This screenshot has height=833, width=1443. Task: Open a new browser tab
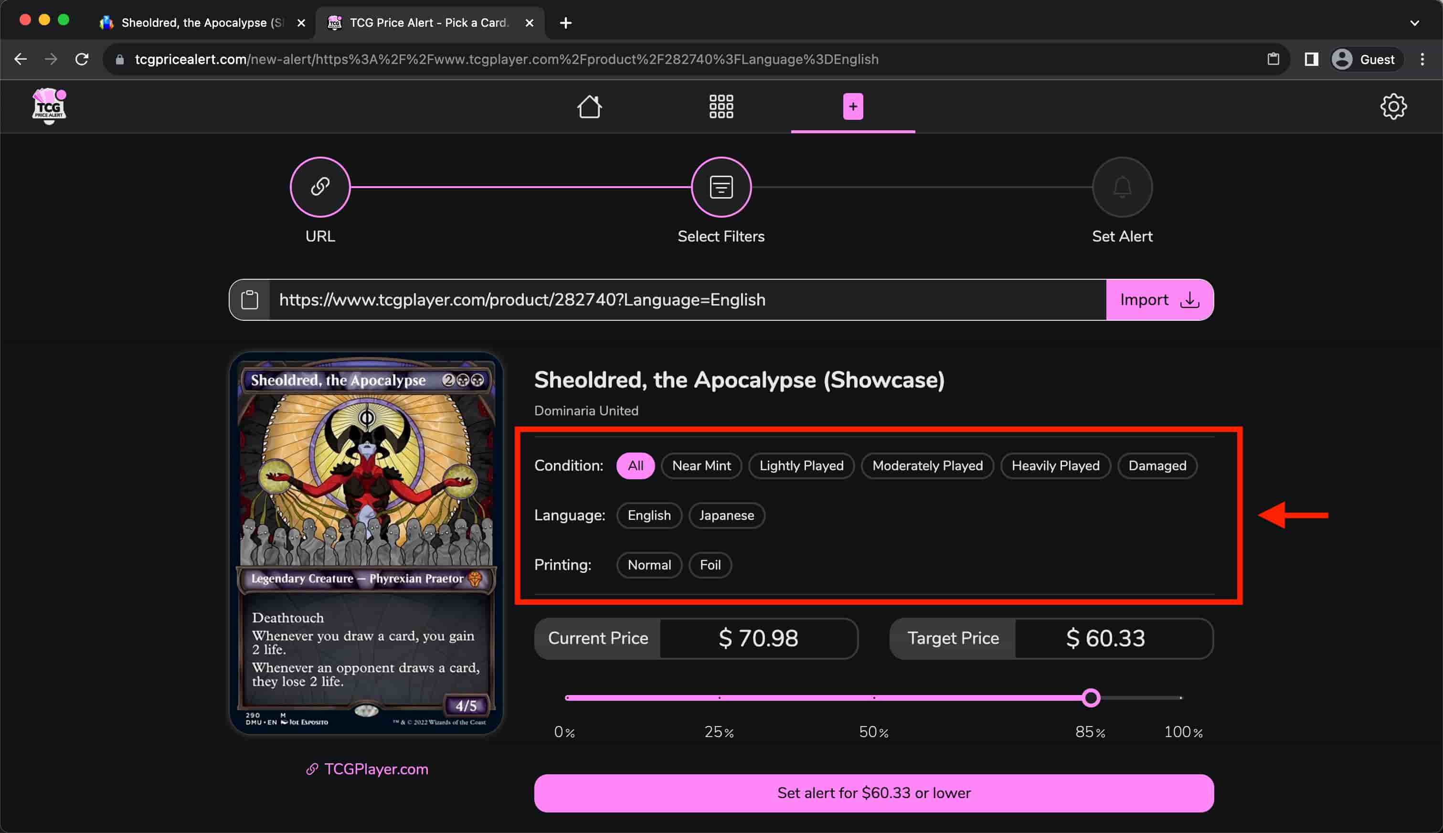click(565, 23)
